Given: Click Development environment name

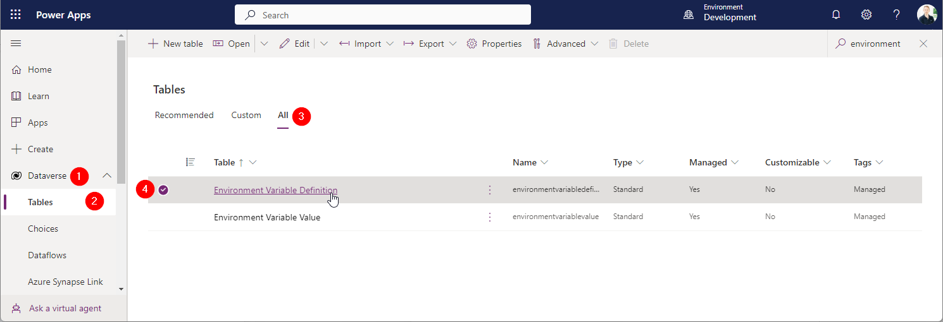Looking at the screenshot, I should (730, 18).
